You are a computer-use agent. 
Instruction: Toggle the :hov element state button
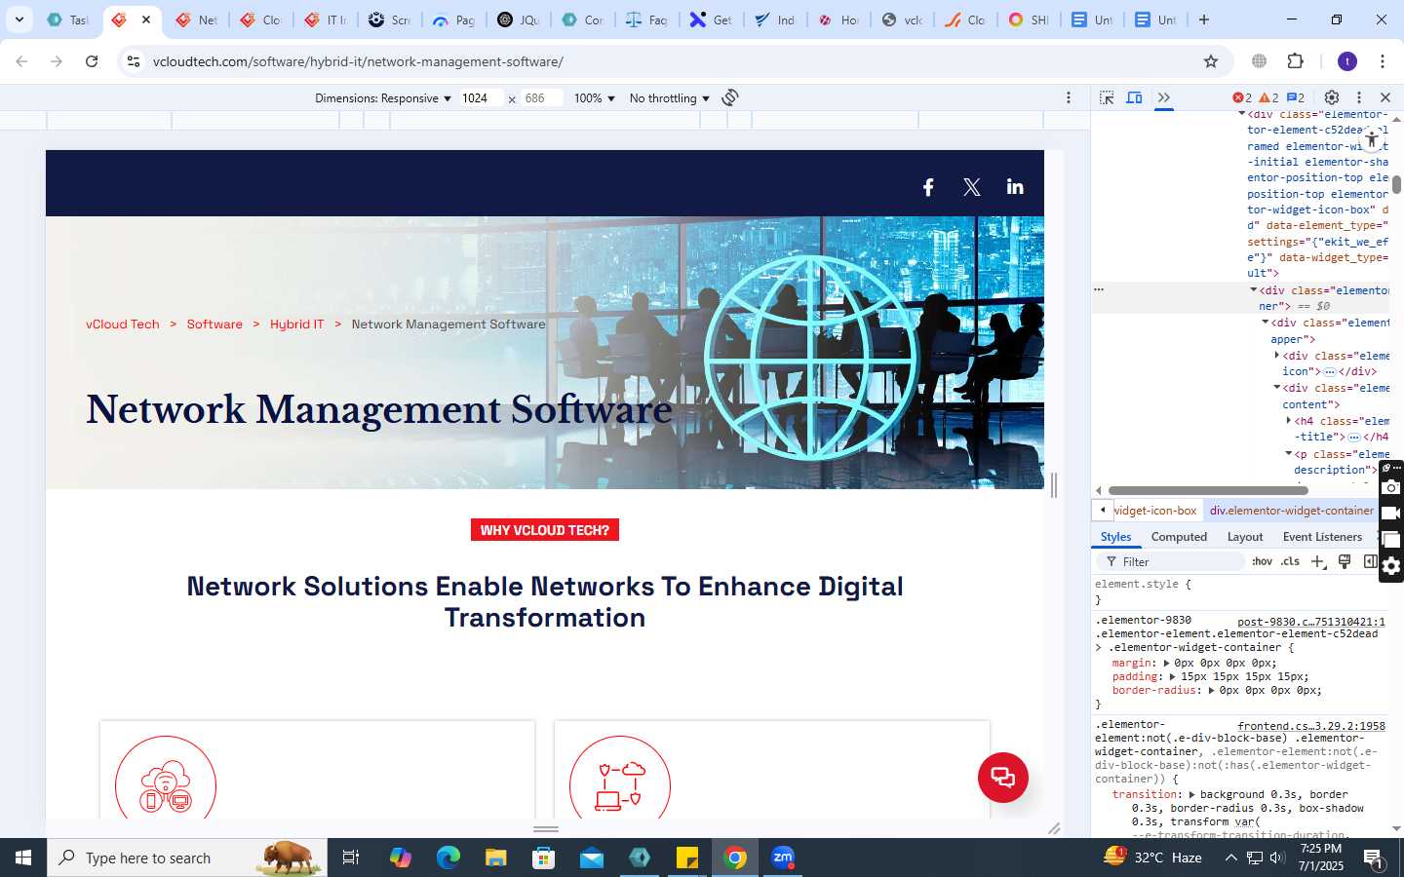point(1262,561)
